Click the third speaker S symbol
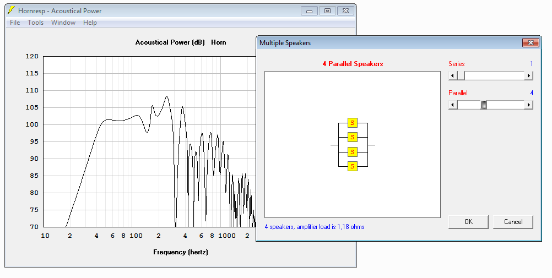Screen dimensions: 552x278 tap(353, 152)
